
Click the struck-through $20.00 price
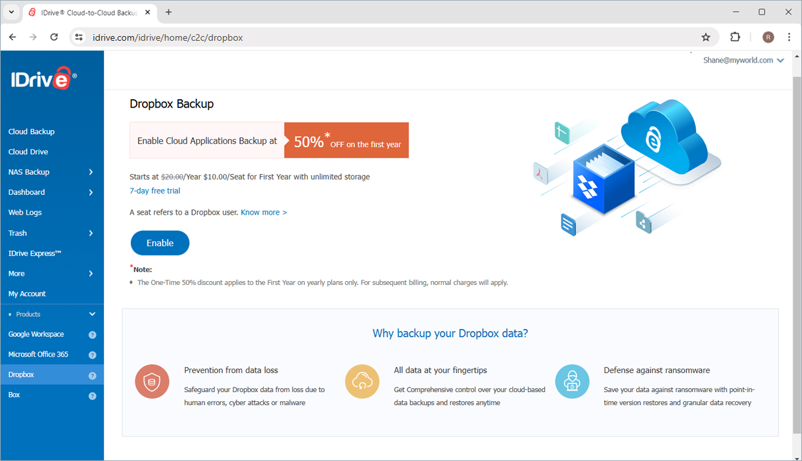pos(172,177)
